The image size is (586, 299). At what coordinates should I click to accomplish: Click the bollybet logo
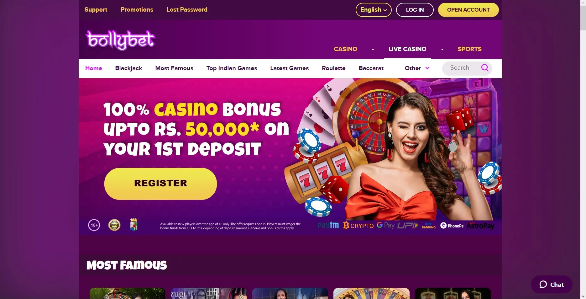(x=121, y=40)
